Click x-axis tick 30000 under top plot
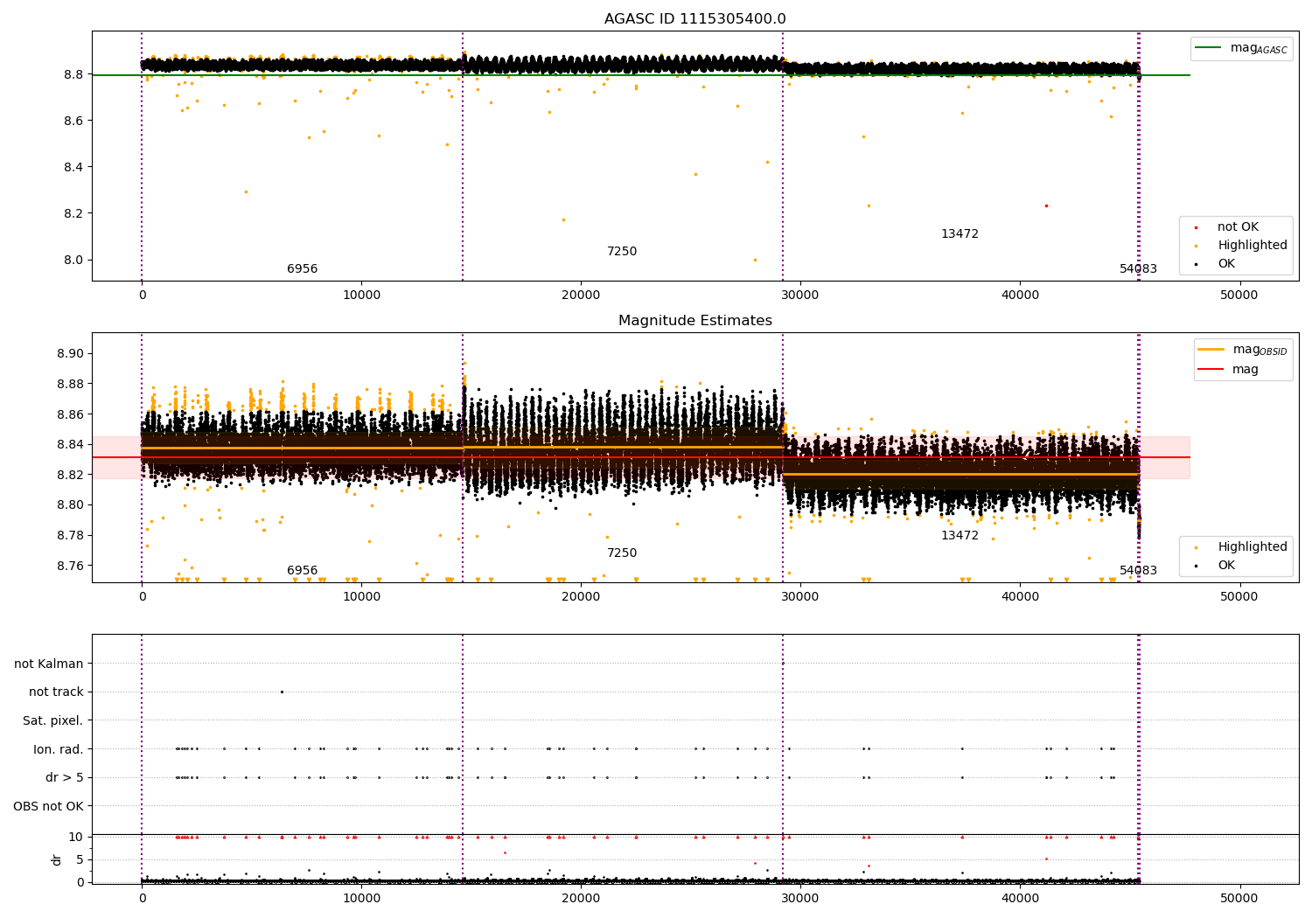 point(800,295)
